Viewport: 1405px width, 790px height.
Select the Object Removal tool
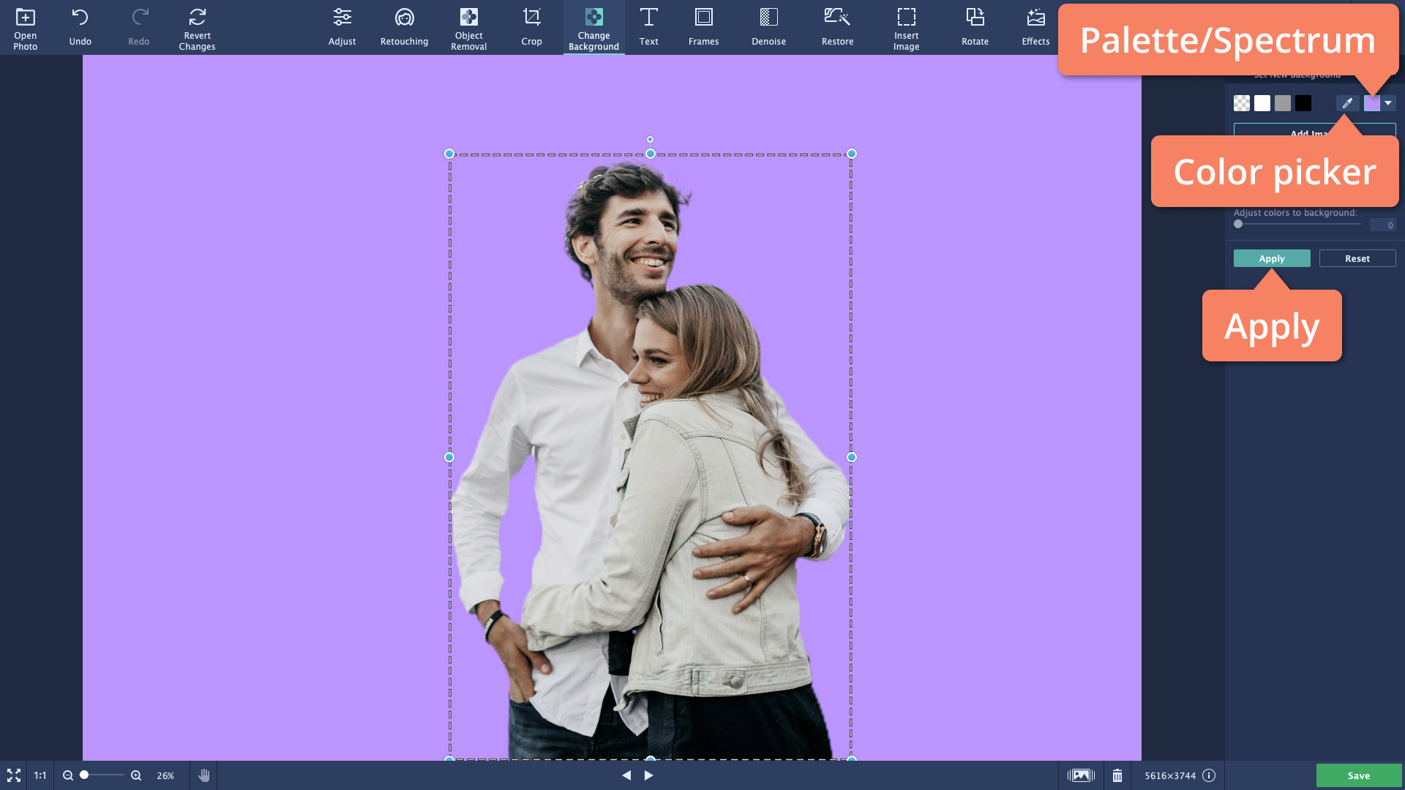click(468, 28)
